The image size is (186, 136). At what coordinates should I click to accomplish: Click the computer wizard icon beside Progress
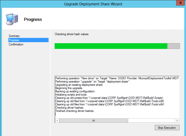12,19
